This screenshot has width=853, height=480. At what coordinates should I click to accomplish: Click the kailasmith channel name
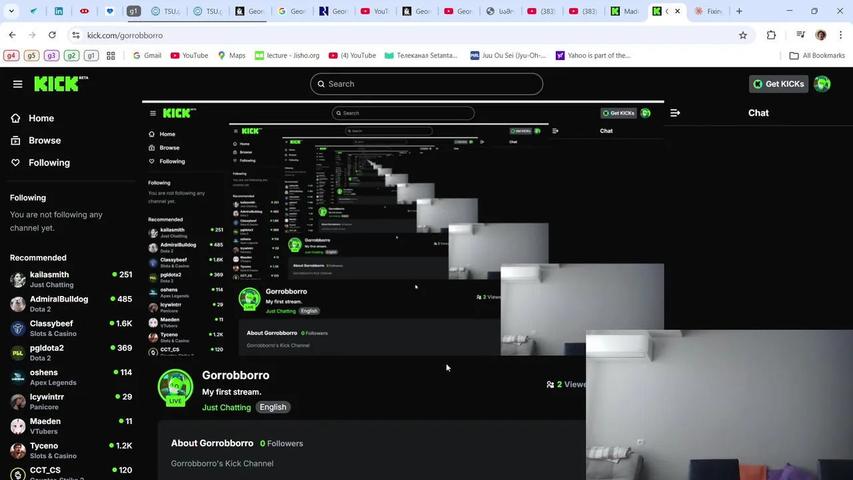(49, 275)
